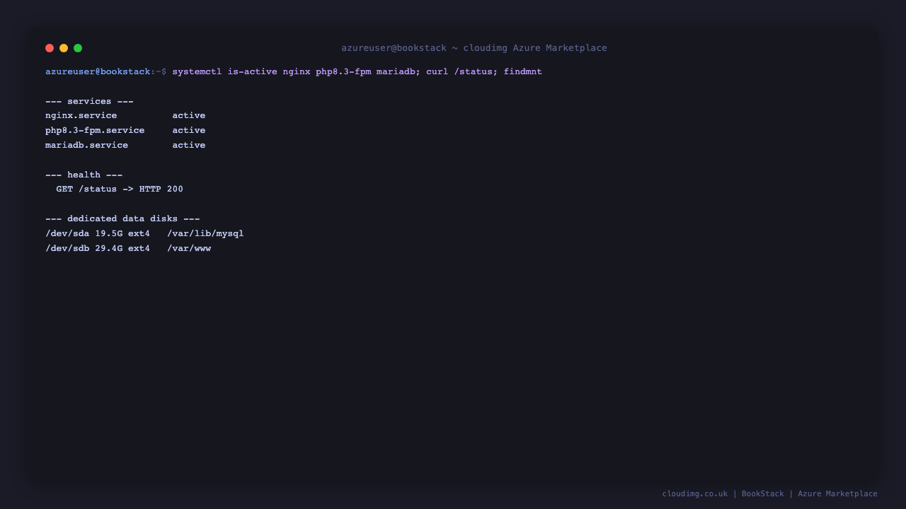The image size is (906, 509).
Task: Click the '--- services ---' heading
Action: click(x=89, y=102)
